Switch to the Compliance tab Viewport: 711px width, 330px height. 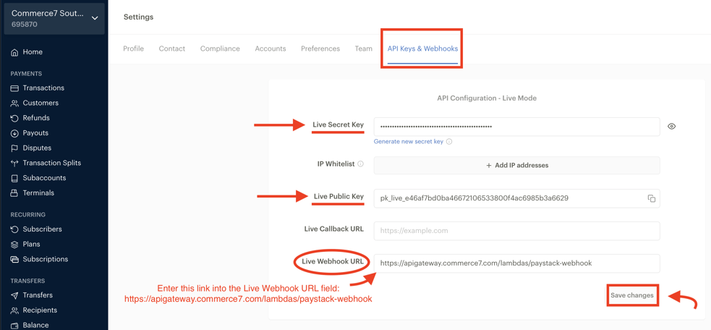click(x=220, y=48)
